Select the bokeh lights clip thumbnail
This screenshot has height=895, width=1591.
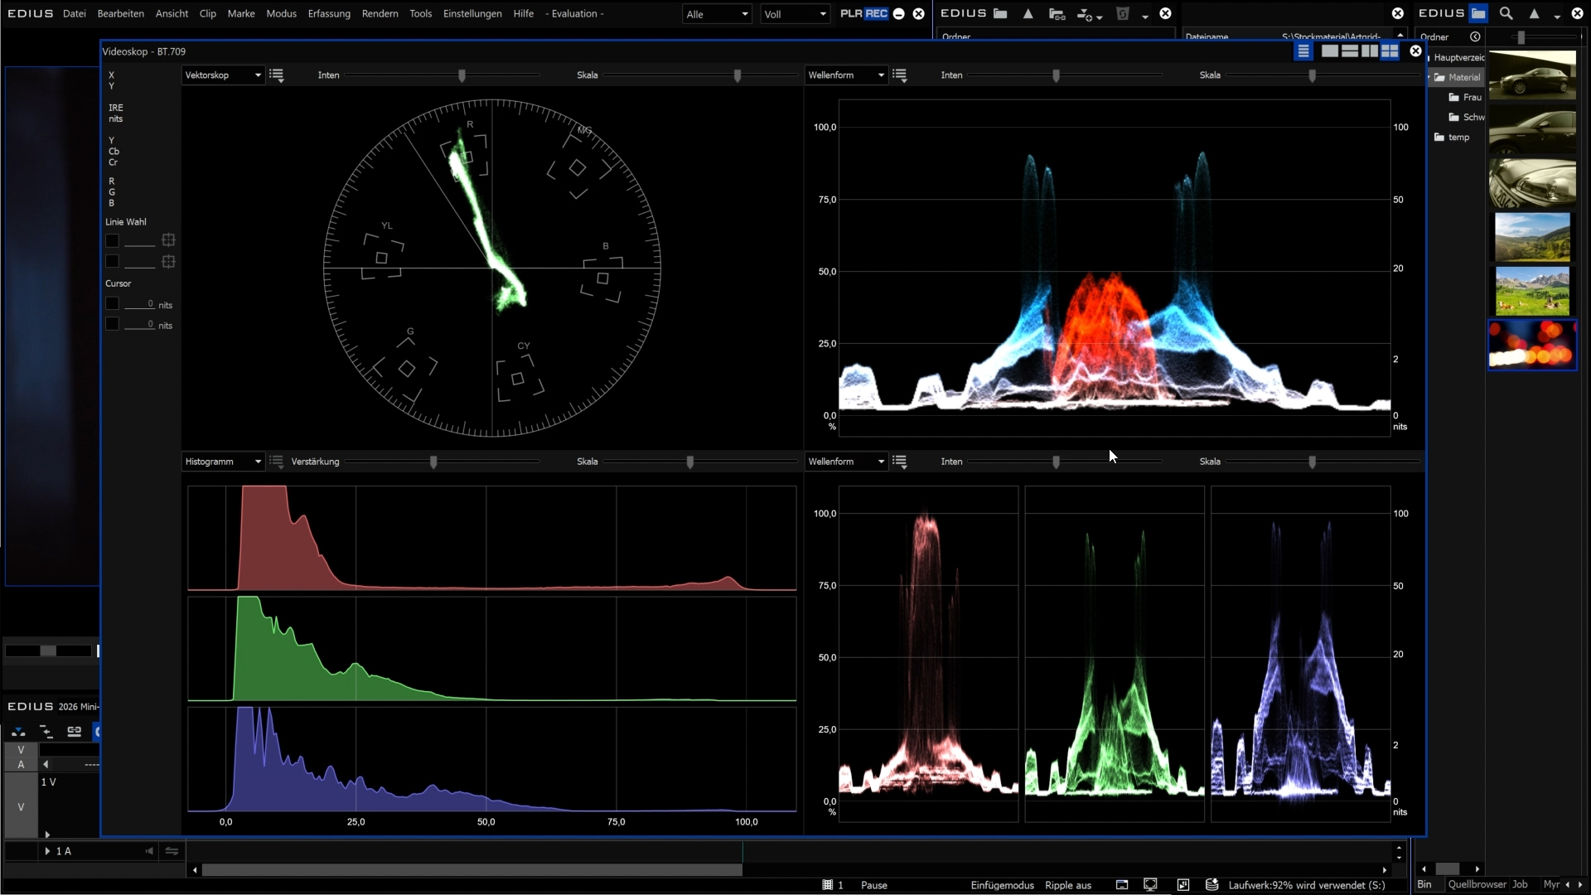[x=1531, y=344]
